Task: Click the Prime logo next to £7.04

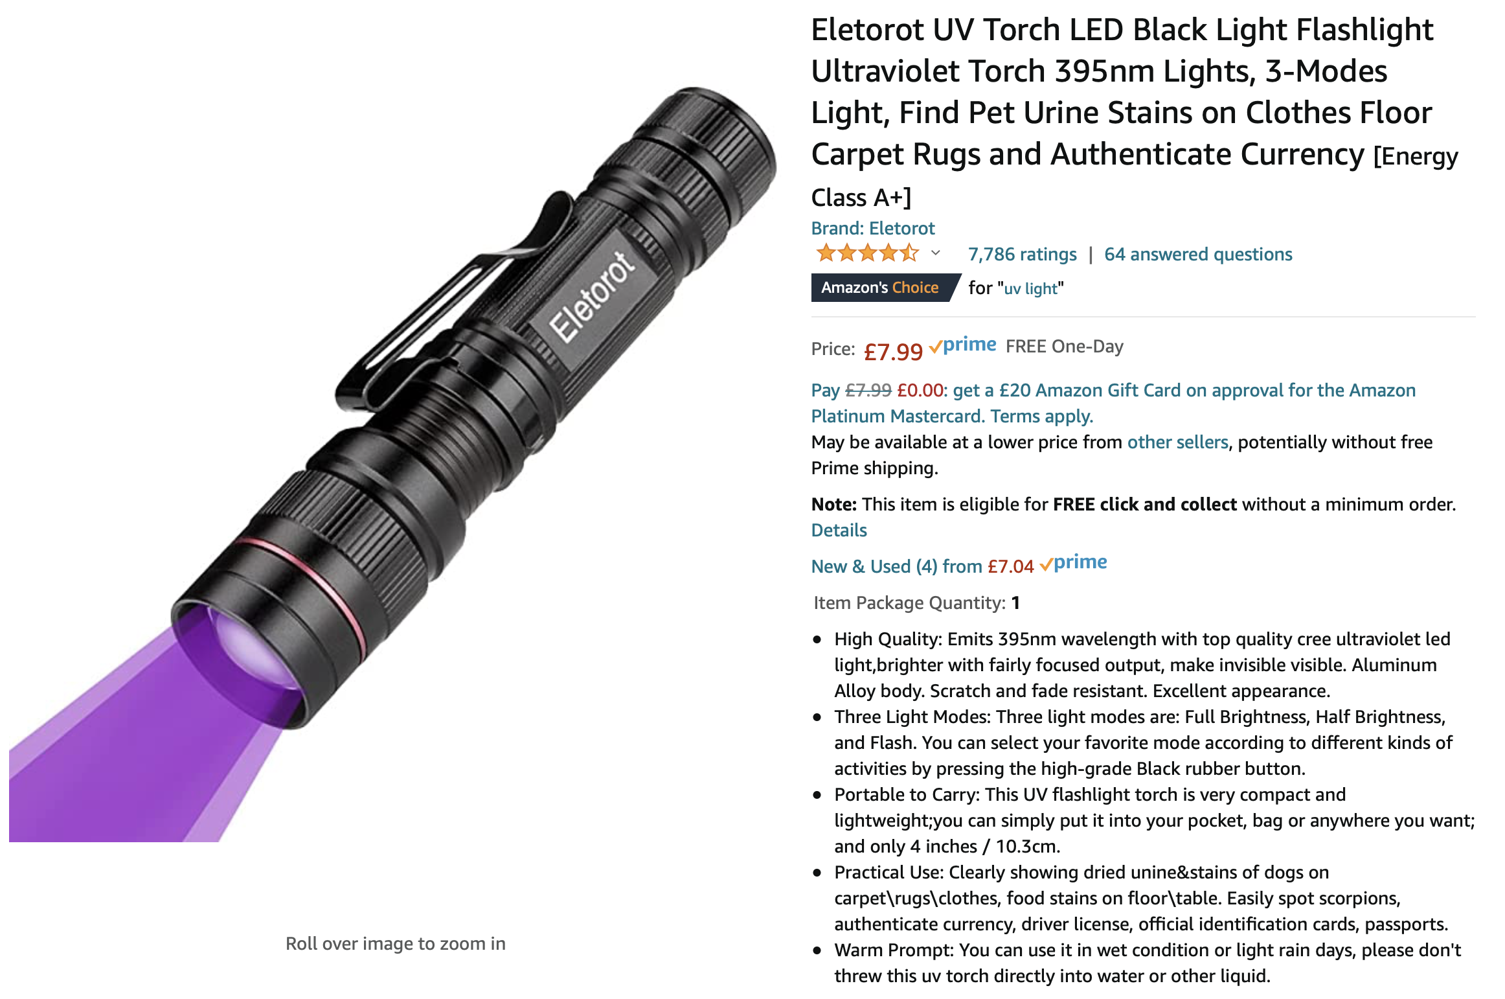Action: click(x=1073, y=562)
